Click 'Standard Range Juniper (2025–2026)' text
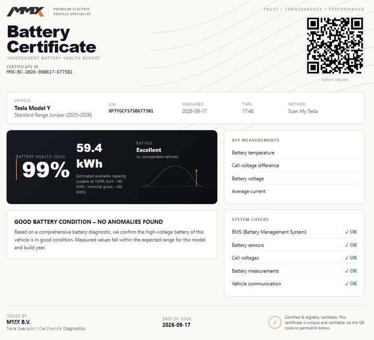Image resolution: width=374 pixels, height=340 pixels. click(53, 115)
